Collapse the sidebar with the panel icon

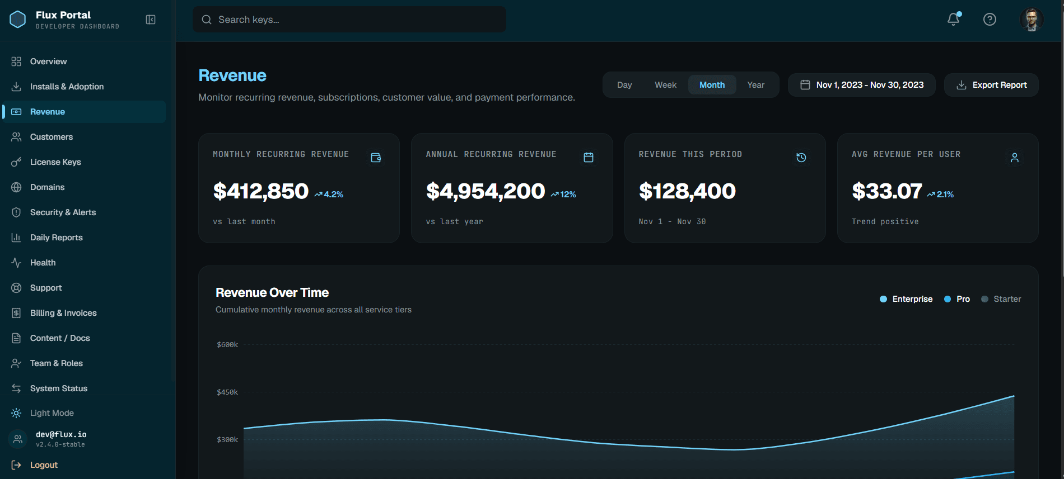151,20
